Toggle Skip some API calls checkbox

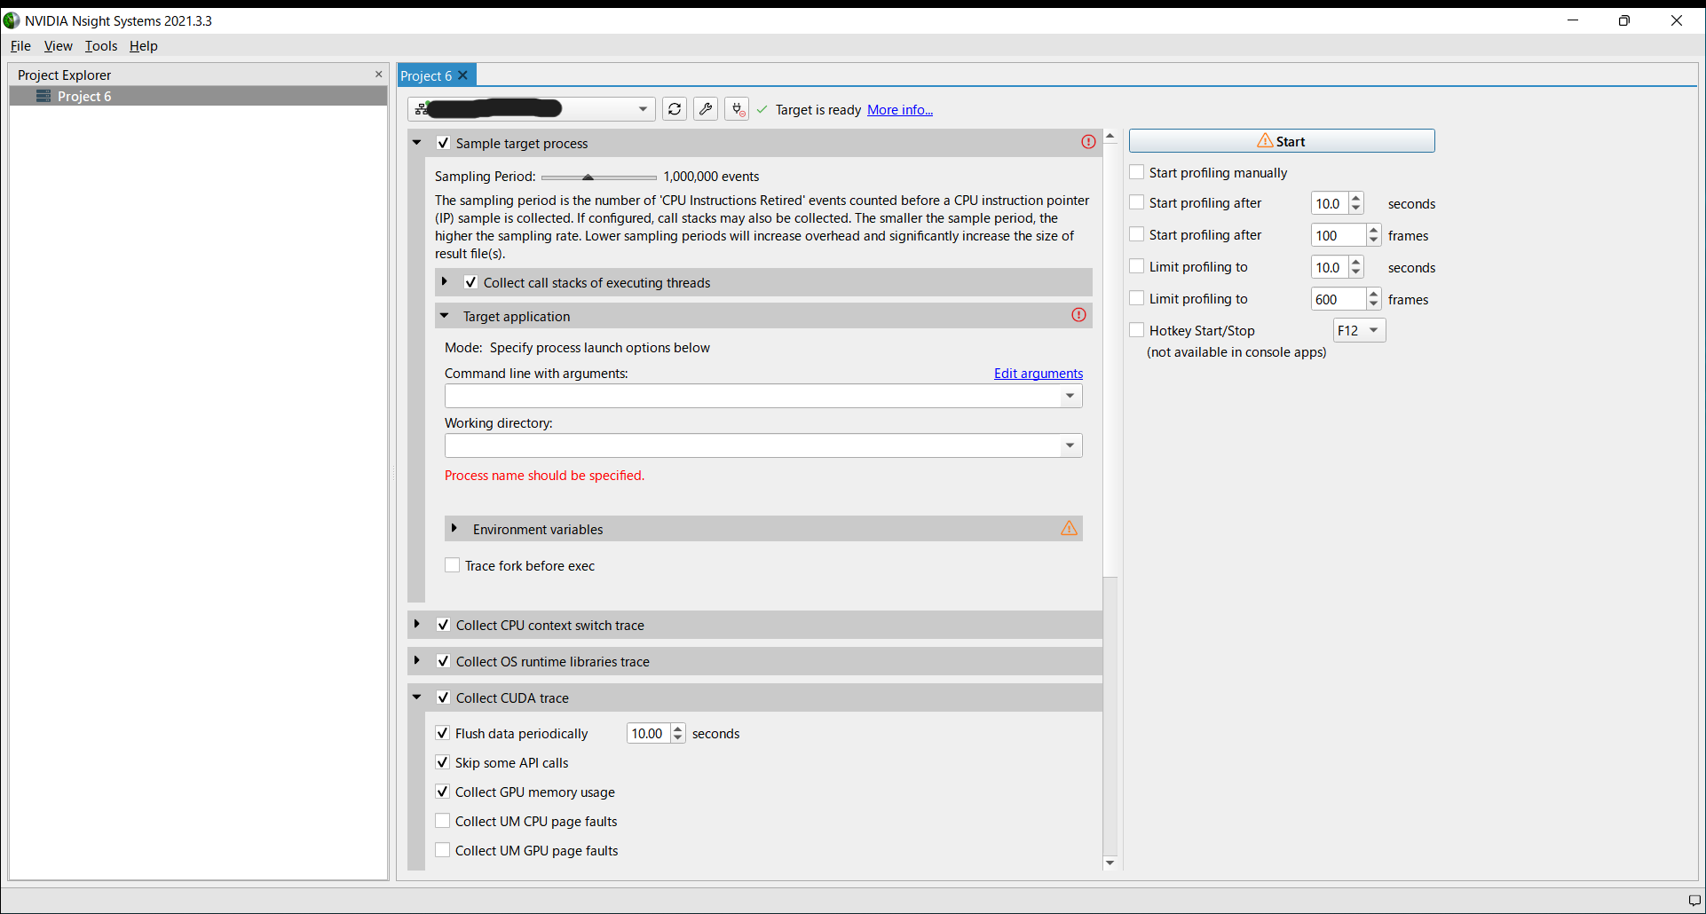(x=443, y=762)
